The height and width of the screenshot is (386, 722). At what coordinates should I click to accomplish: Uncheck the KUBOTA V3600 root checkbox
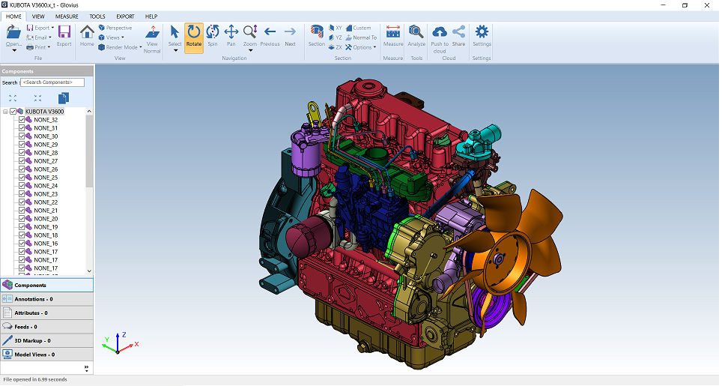tap(13, 112)
